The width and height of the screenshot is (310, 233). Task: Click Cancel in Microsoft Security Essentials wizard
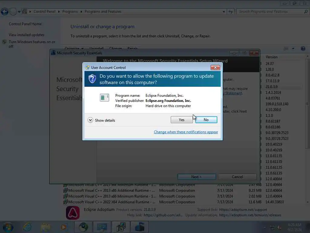tap(237, 177)
